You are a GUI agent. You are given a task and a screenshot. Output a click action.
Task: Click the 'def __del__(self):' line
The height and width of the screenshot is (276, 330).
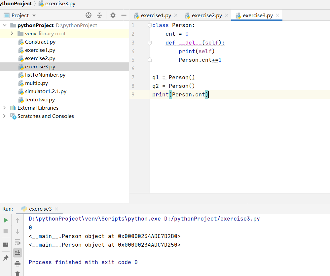coord(195,43)
